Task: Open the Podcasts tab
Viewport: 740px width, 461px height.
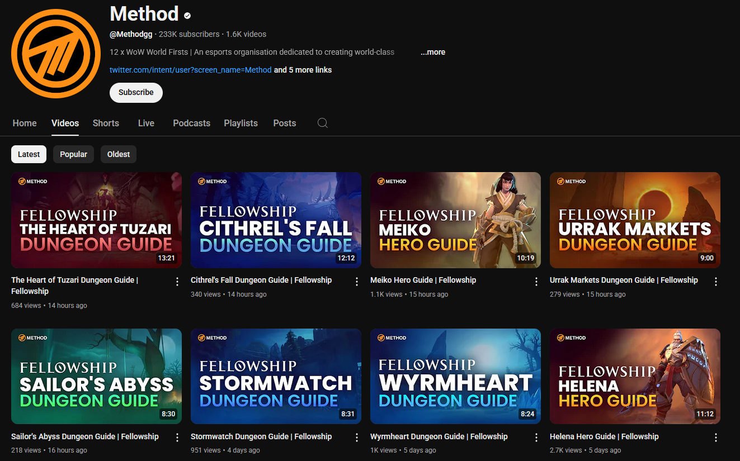Action: 191,123
